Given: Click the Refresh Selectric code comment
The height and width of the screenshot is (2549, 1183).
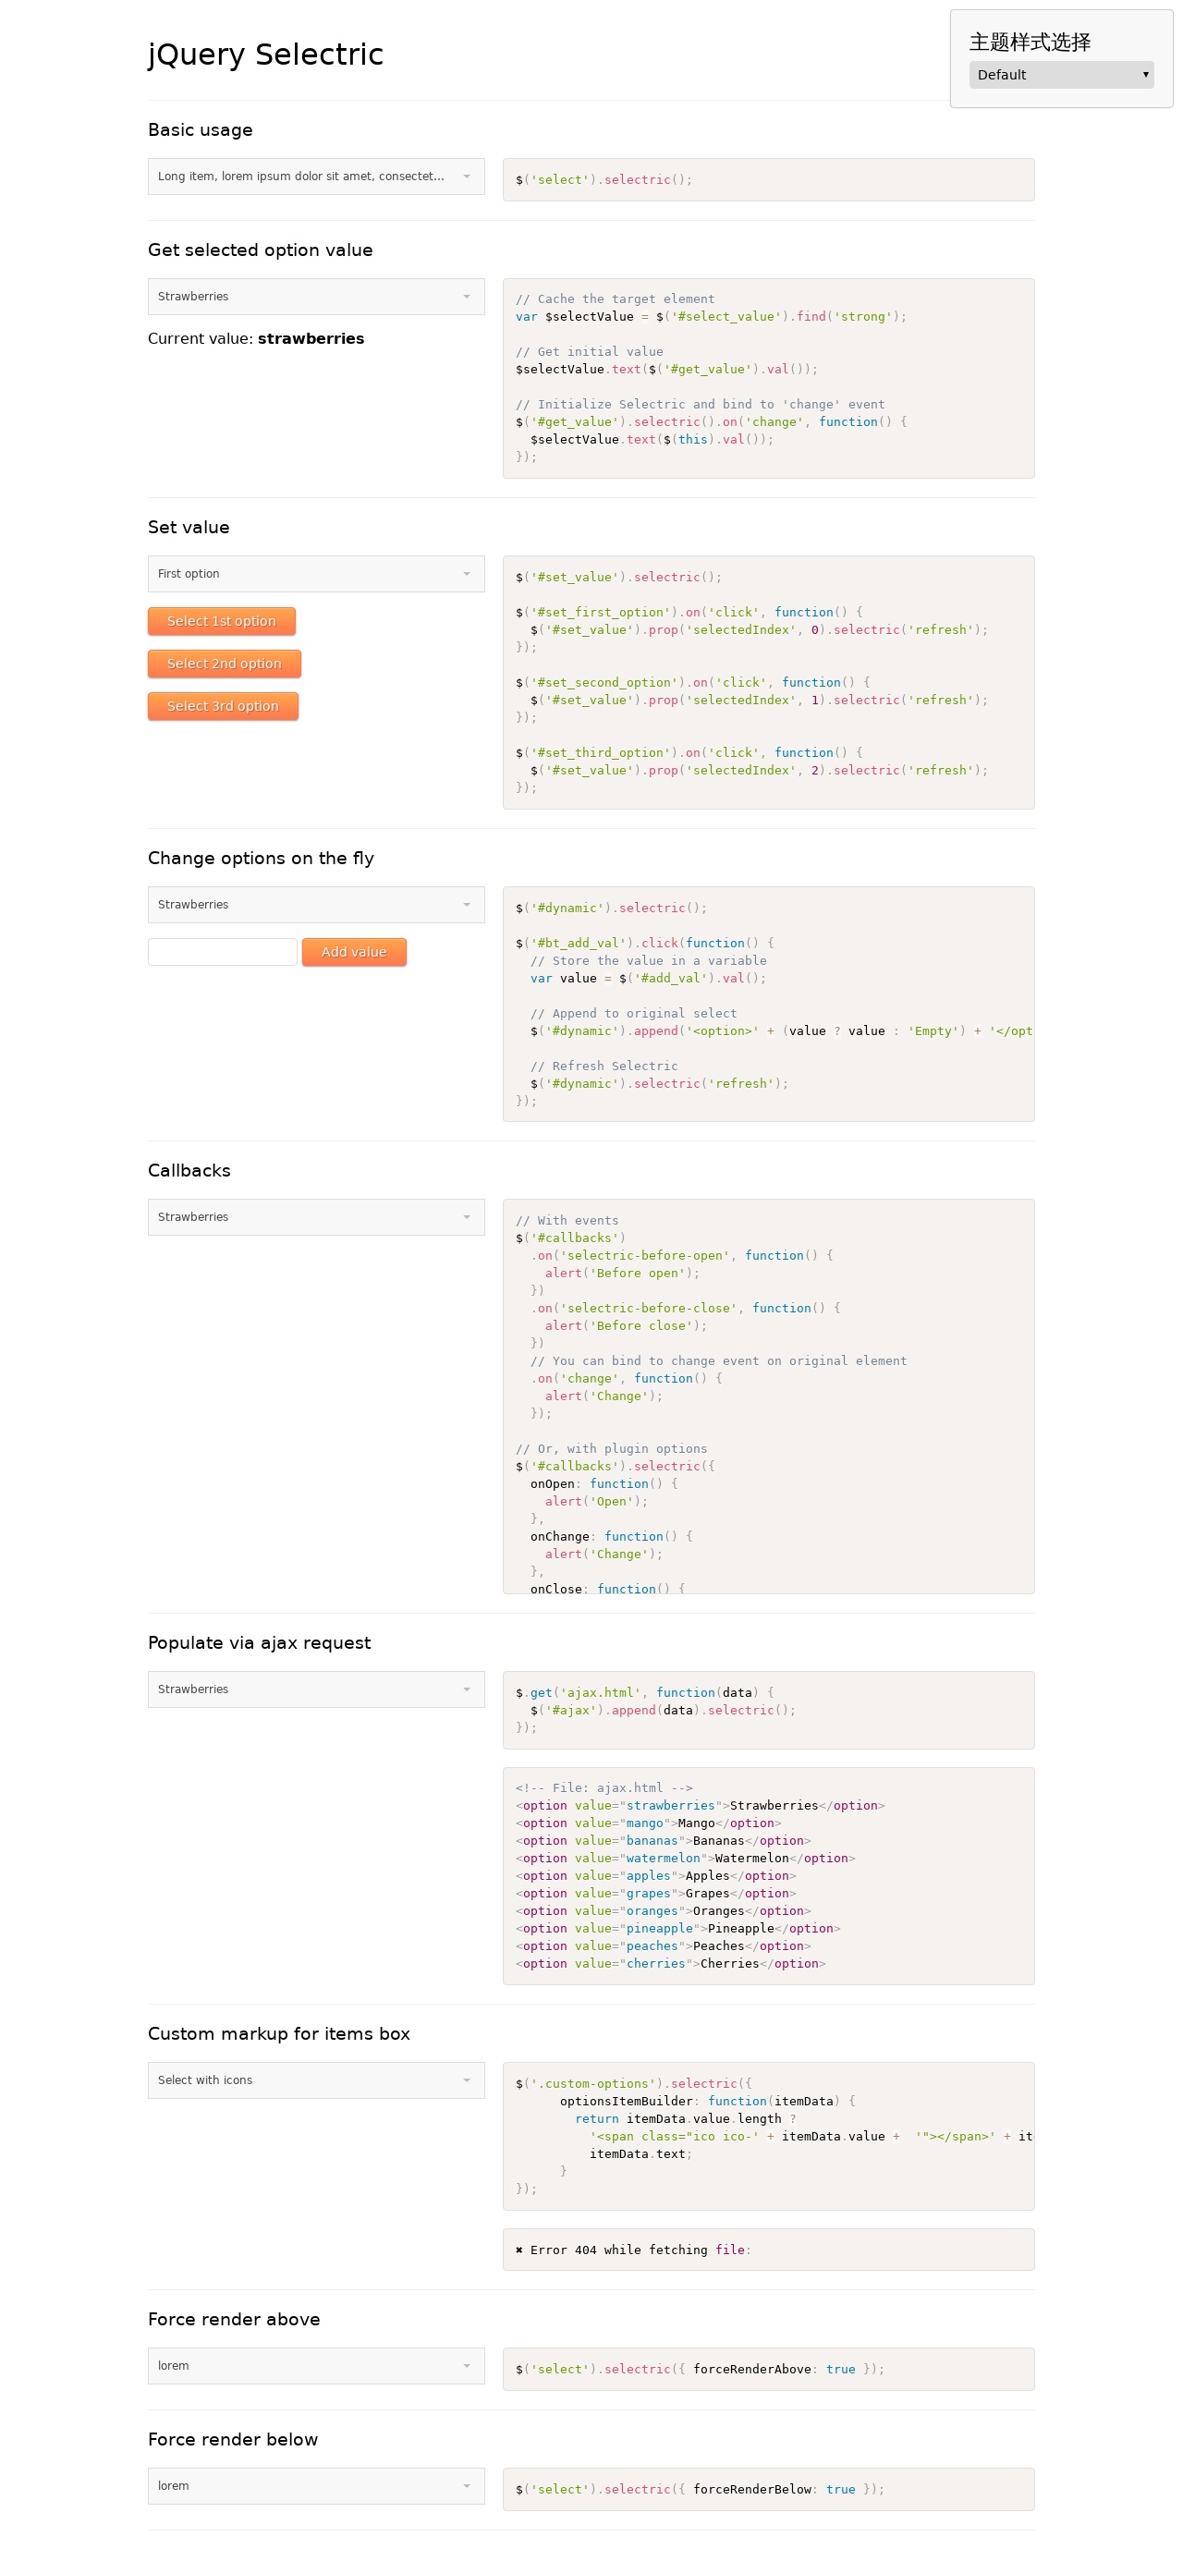Looking at the screenshot, I should 604,1066.
